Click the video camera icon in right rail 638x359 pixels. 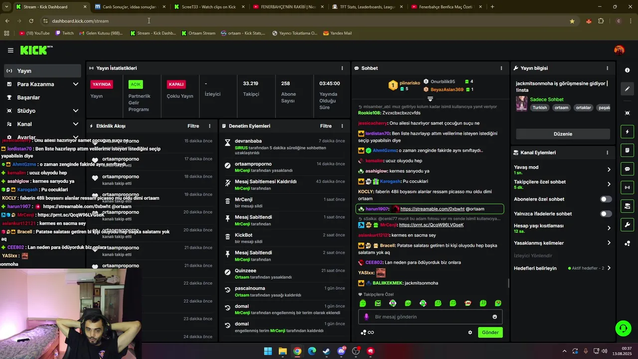[627, 206]
